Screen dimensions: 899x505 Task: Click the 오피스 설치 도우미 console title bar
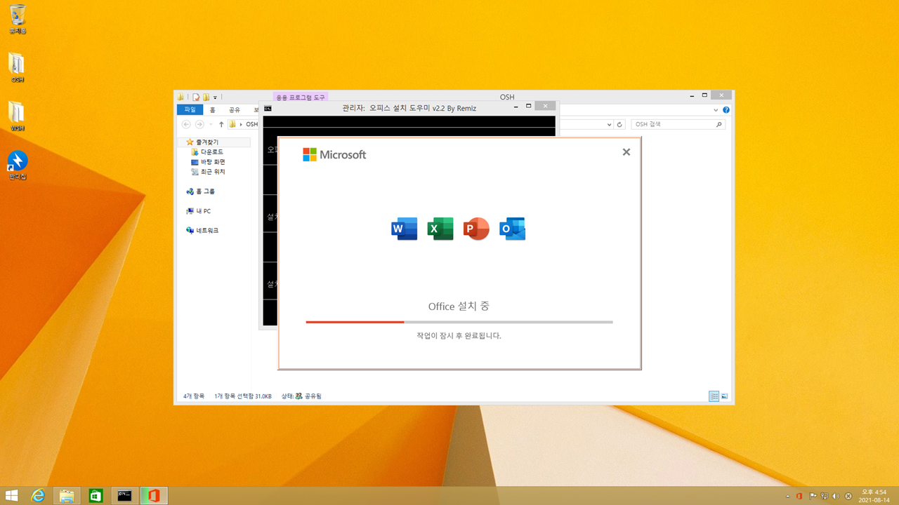[409, 107]
